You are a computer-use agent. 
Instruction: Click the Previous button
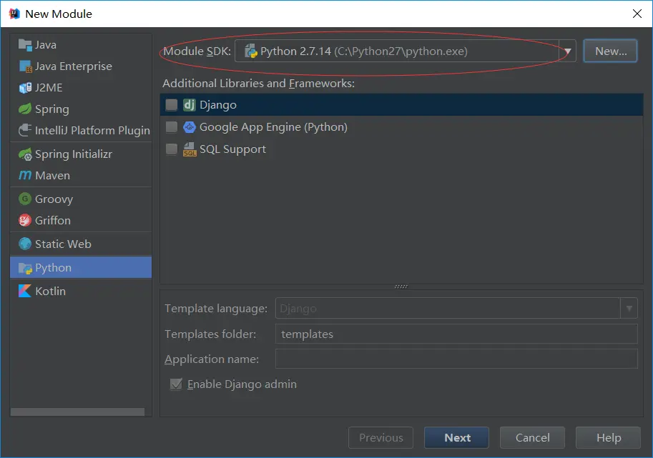coord(380,437)
